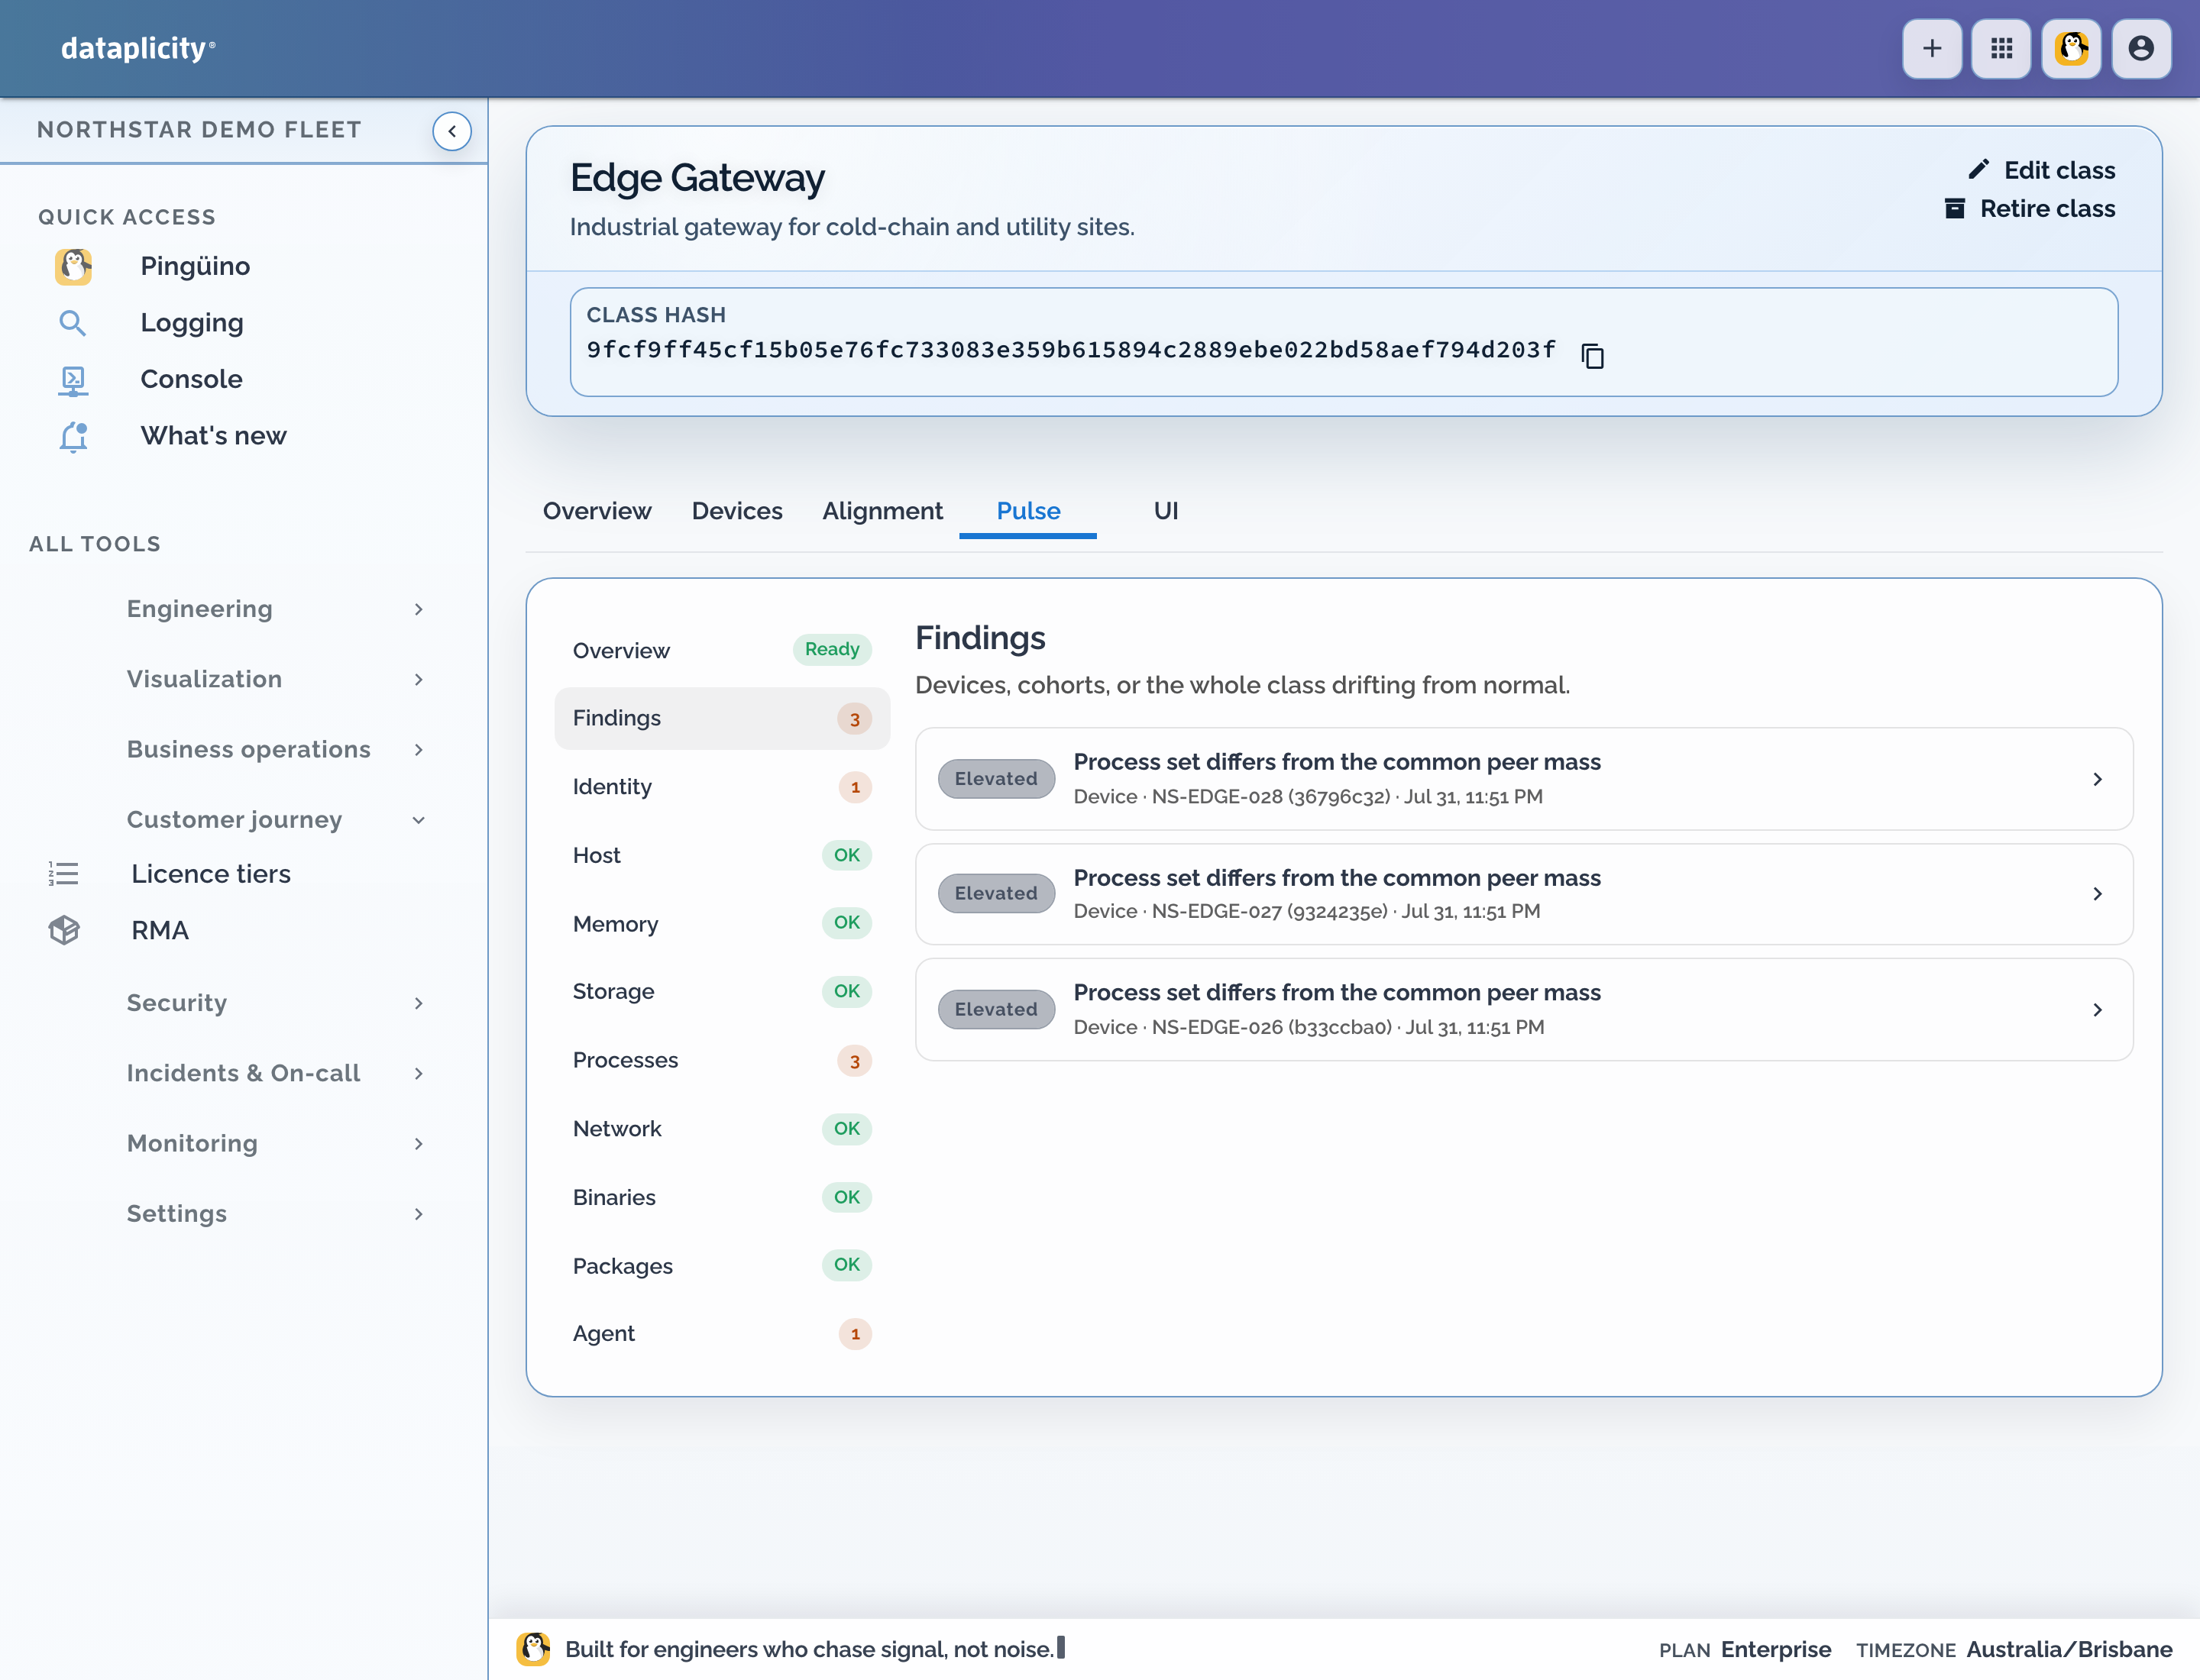This screenshot has height=1680, width=2200.
Task: Switch to the Alignment tab
Action: [882, 511]
